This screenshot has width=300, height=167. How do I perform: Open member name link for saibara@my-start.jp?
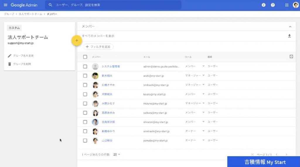108,113
